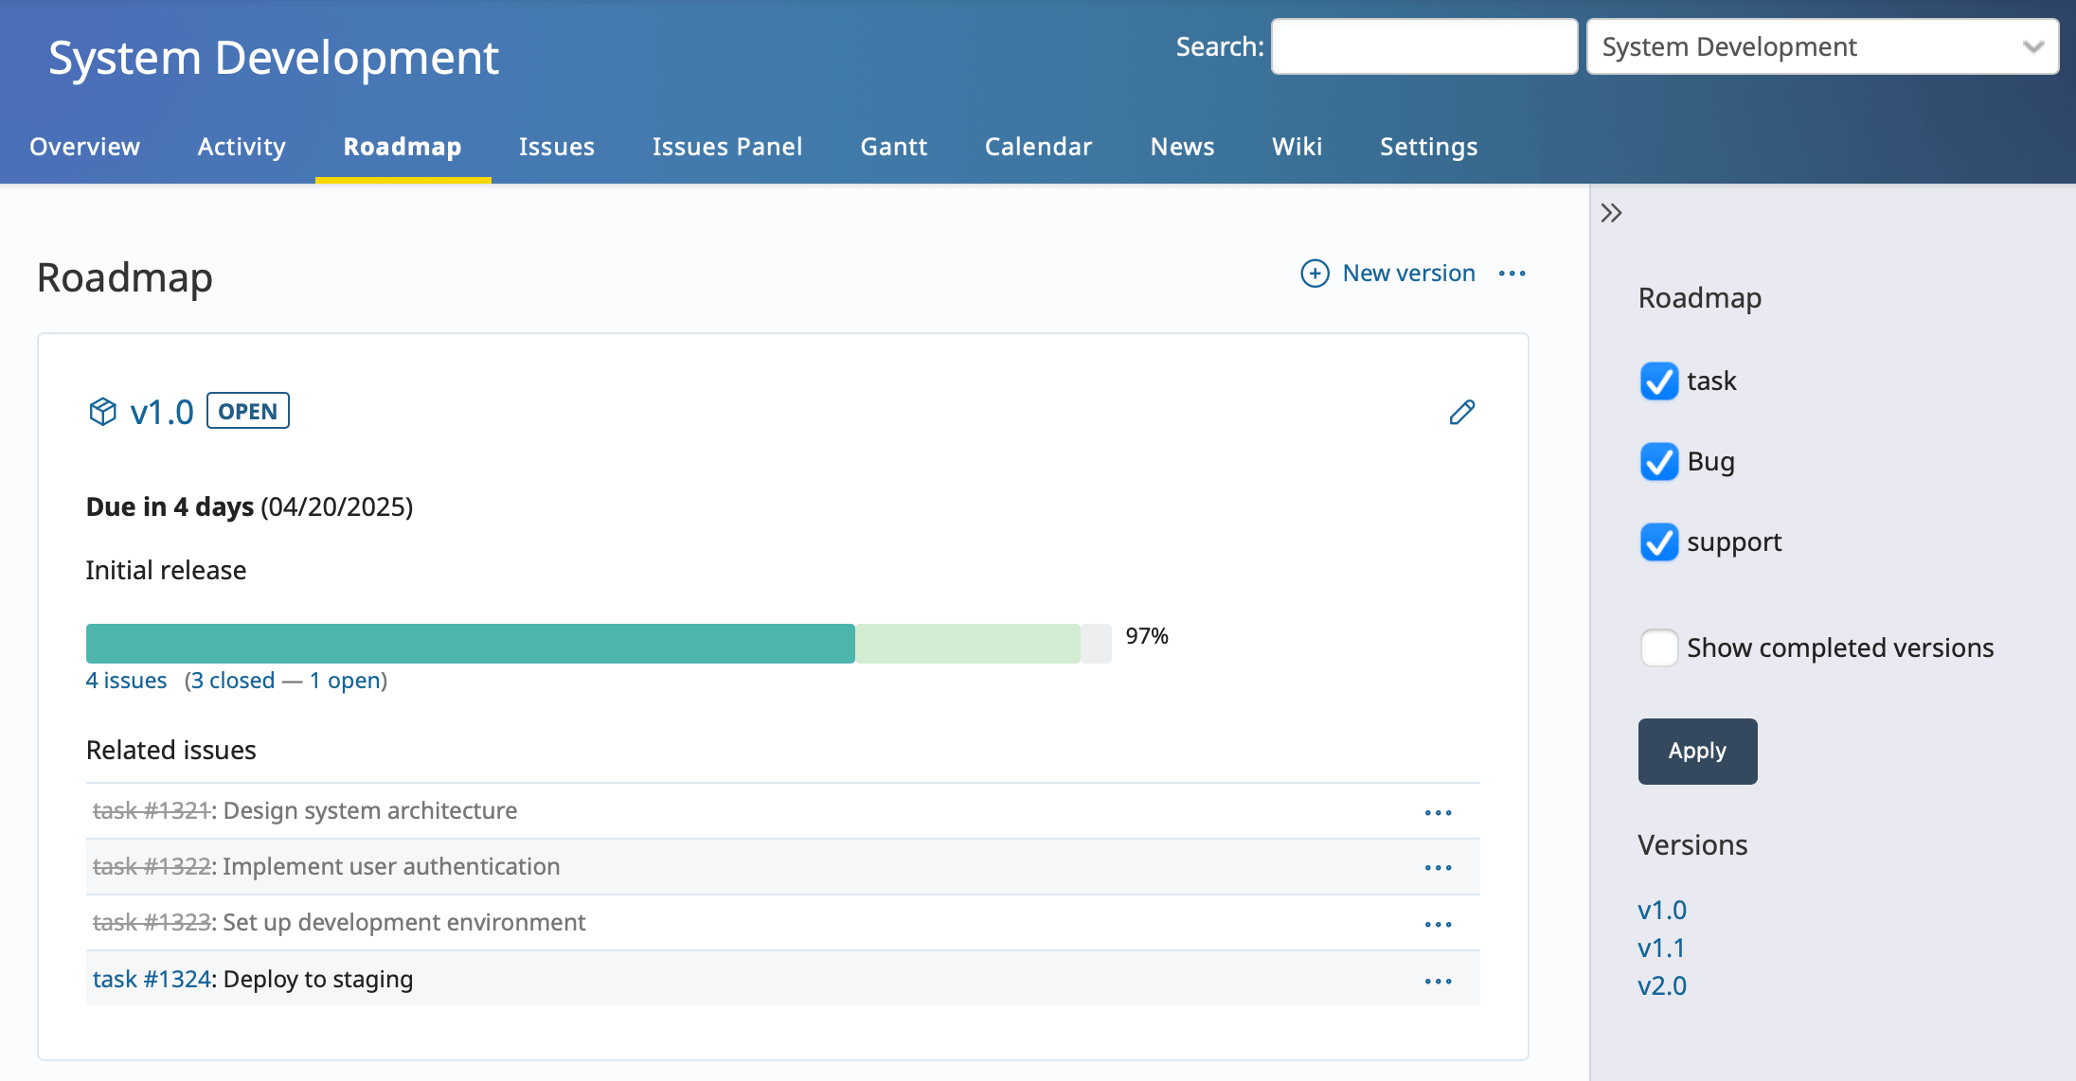Image resolution: width=2076 pixels, height=1081 pixels.
Task: Open the ellipsis menu for task #1322
Action: tap(1439, 867)
